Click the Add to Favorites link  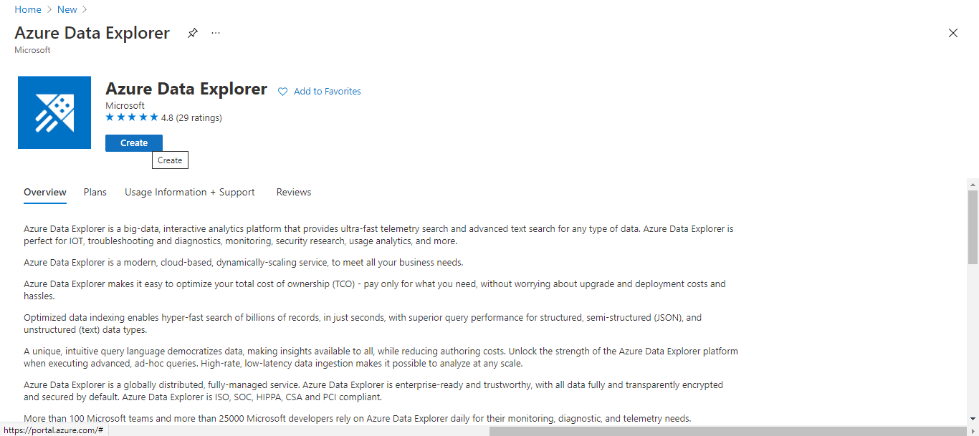327,92
